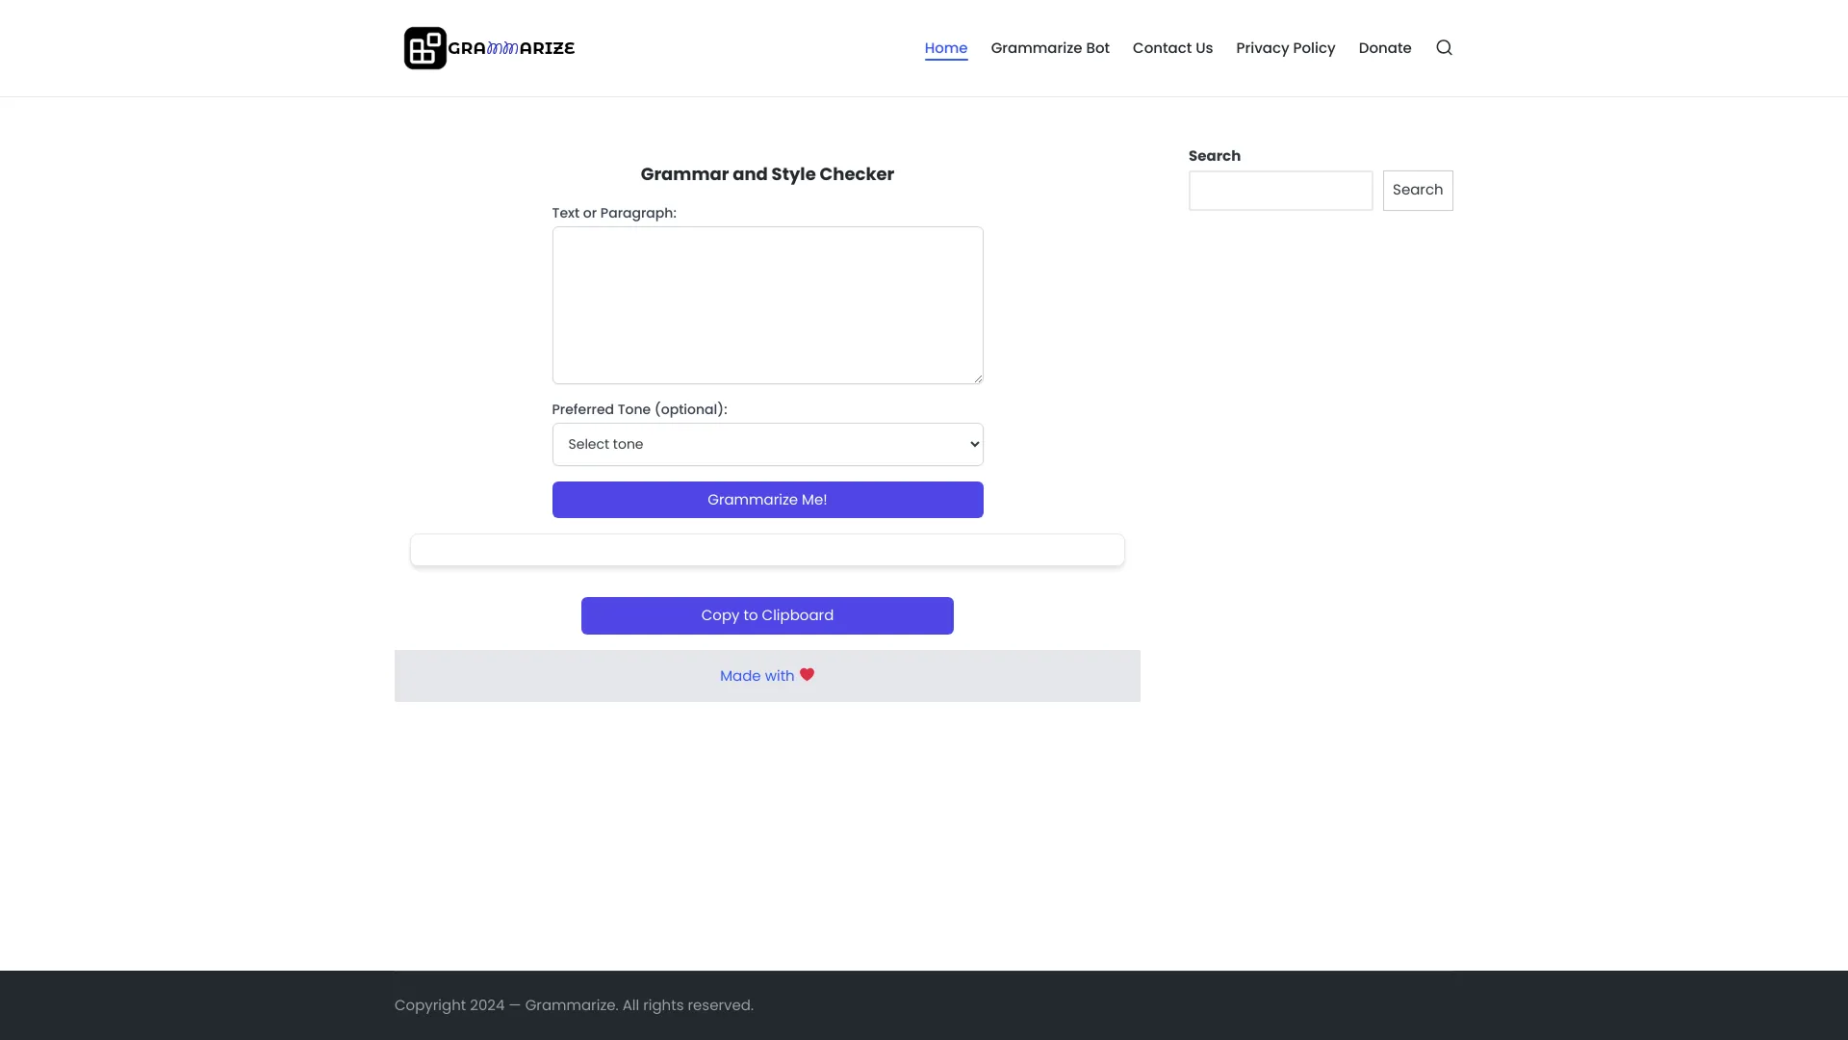This screenshot has height=1040, width=1848.
Task: Open the Donate page
Action: (x=1385, y=48)
